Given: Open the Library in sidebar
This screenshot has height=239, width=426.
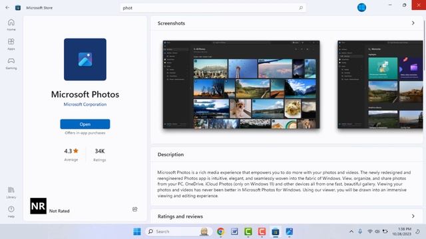Looking at the screenshot, I should (11, 193).
